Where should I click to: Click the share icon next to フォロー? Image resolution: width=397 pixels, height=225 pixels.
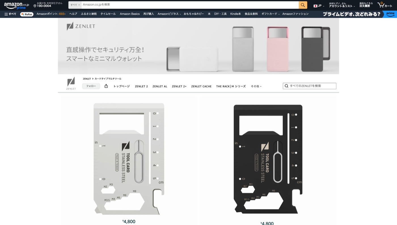click(x=106, y=86)
